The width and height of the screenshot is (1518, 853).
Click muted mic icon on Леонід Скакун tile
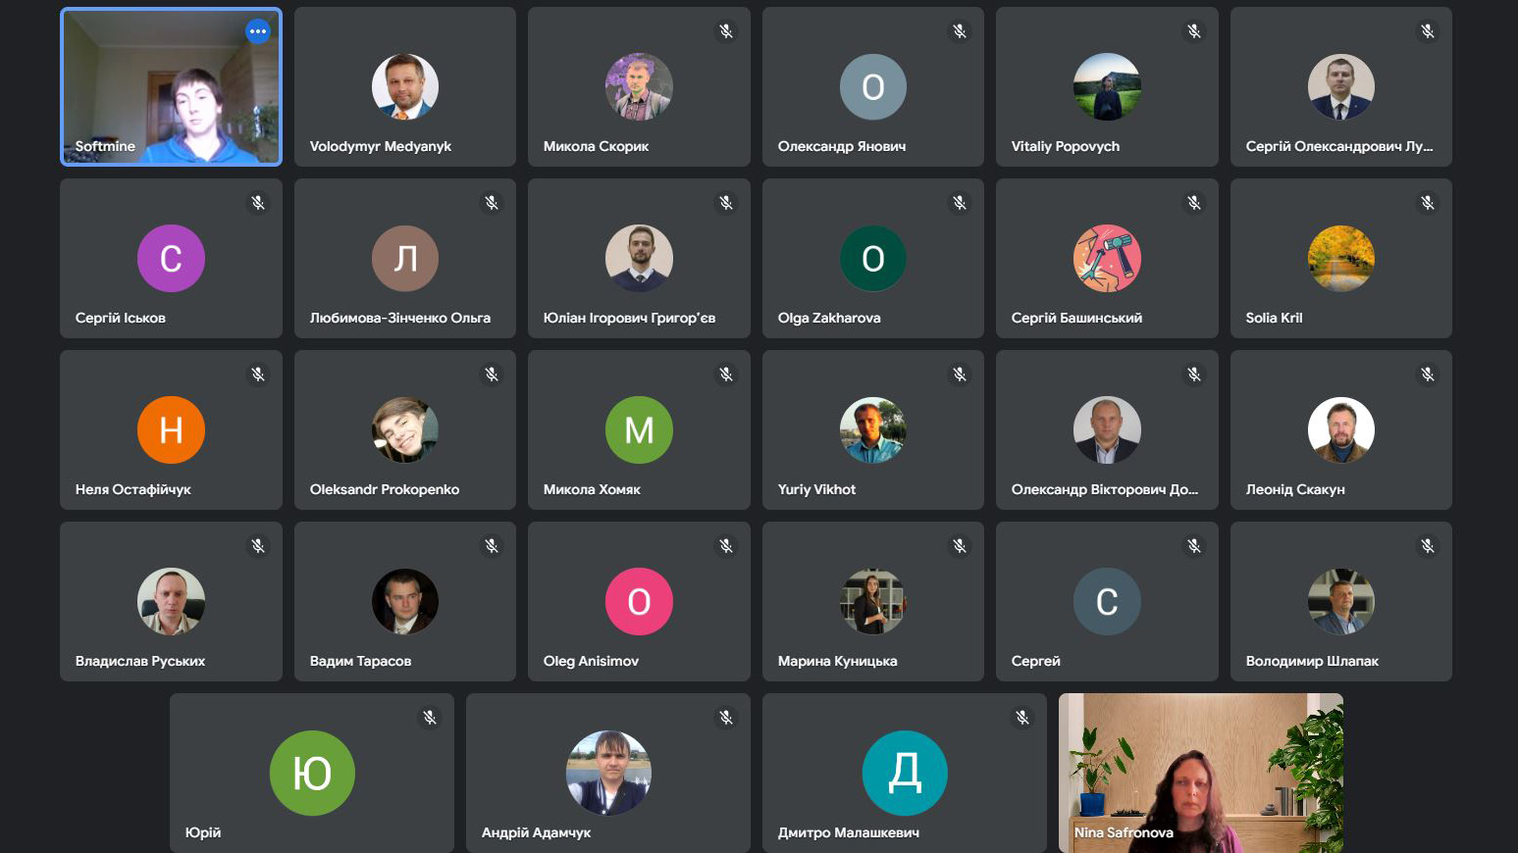[x=1428, y=375]
